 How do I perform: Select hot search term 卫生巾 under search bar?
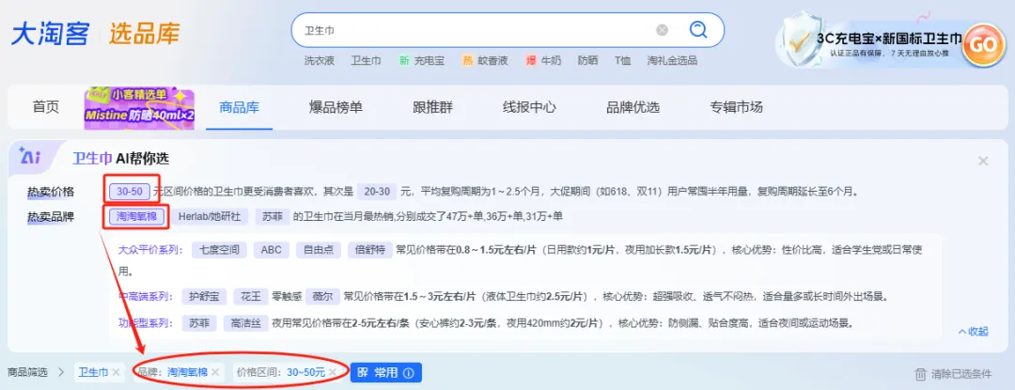tap(366, 61)
